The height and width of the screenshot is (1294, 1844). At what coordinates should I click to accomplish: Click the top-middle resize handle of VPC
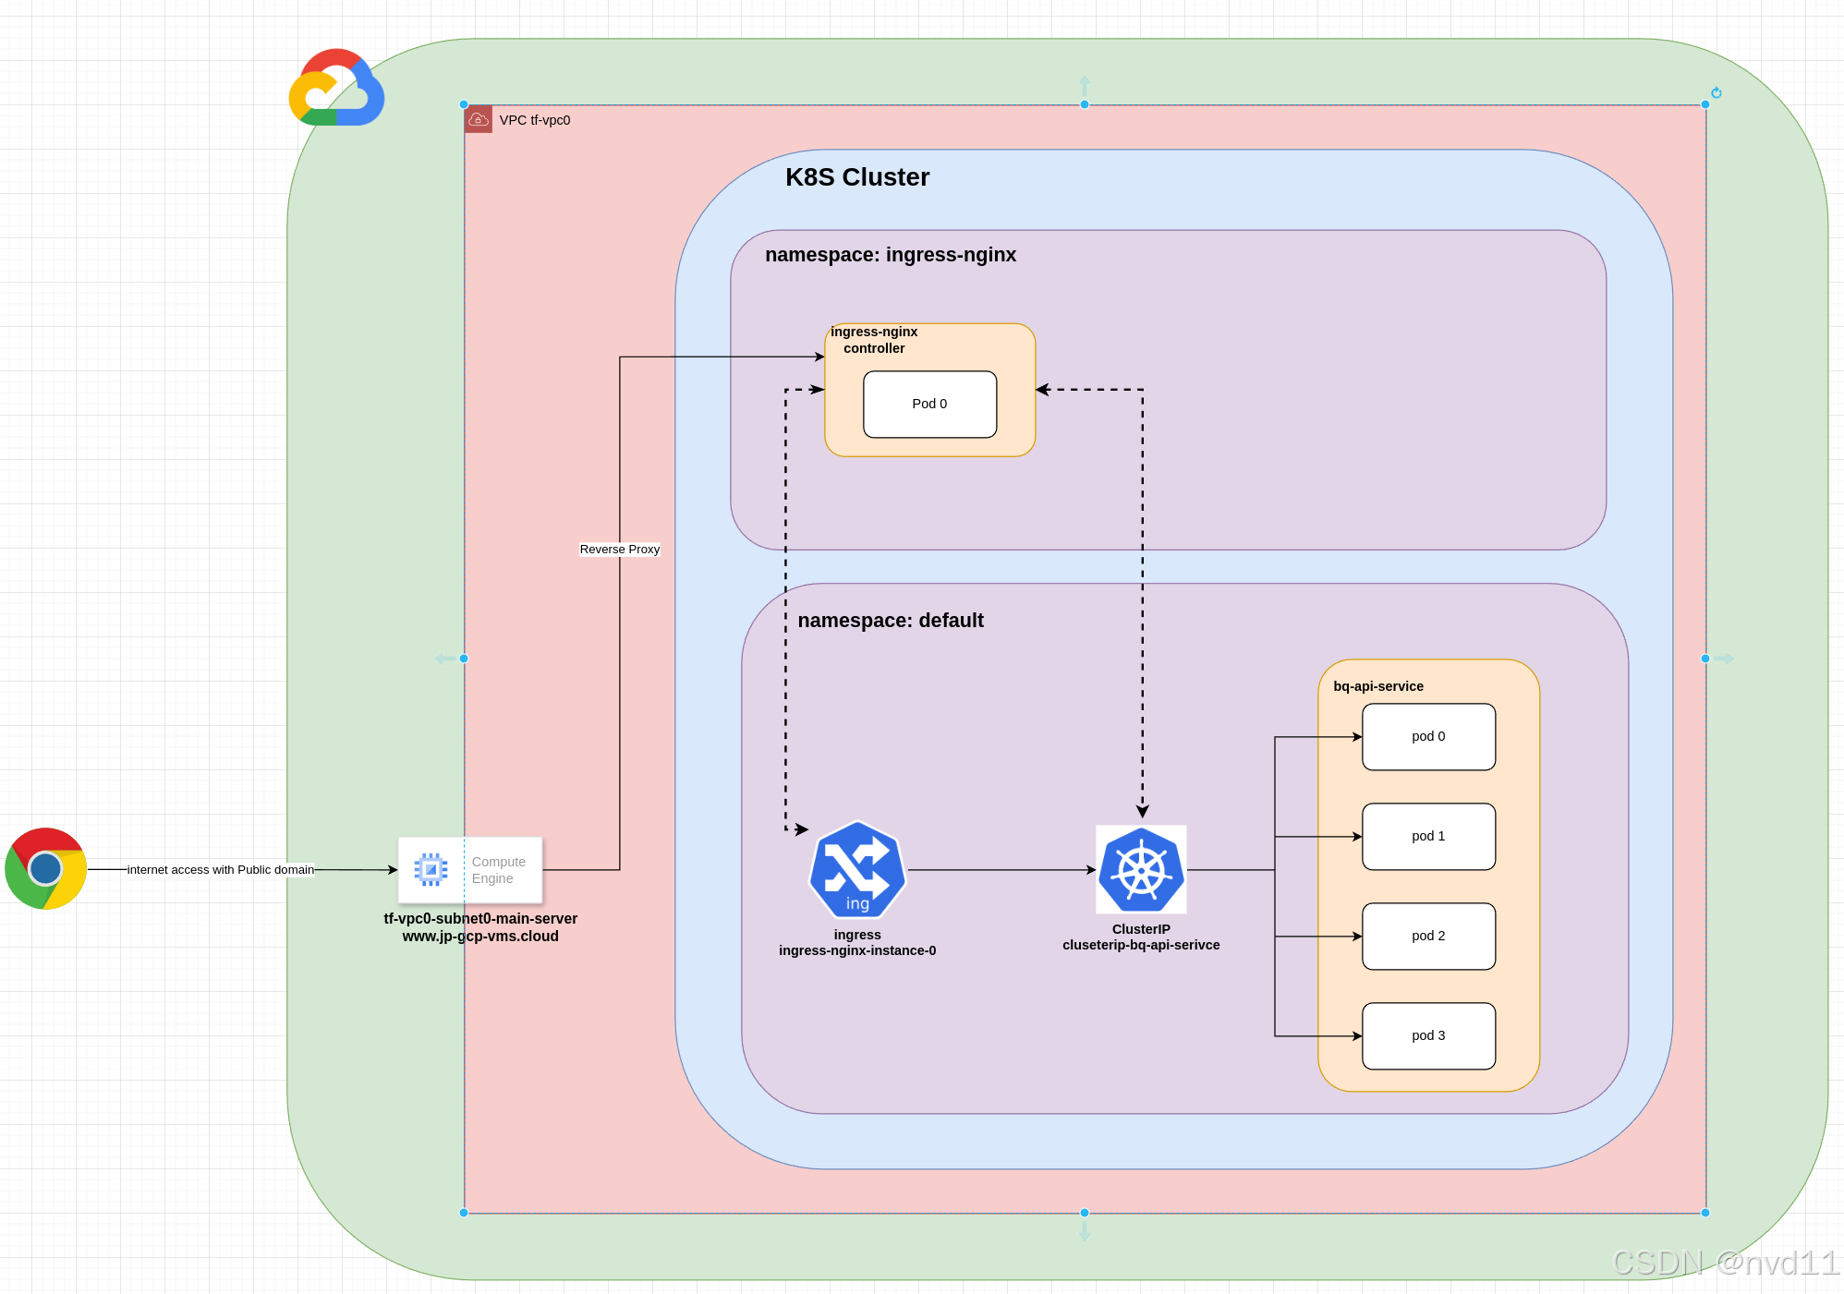click(1085, 104)
